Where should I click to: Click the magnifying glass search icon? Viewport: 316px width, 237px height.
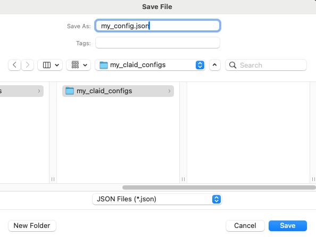(233, 65)
